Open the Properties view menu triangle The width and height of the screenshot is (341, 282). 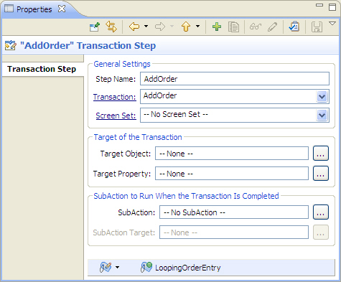(x=332, y=24)
